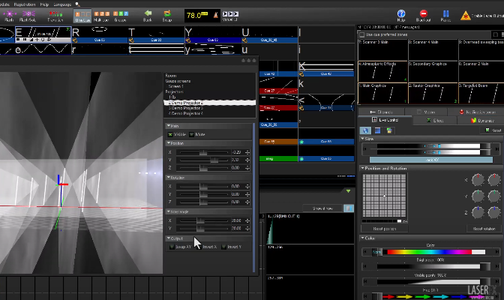Click the position XY grid pad
Viewport: 504px width, 300px height.
click(x=385, y=196)
